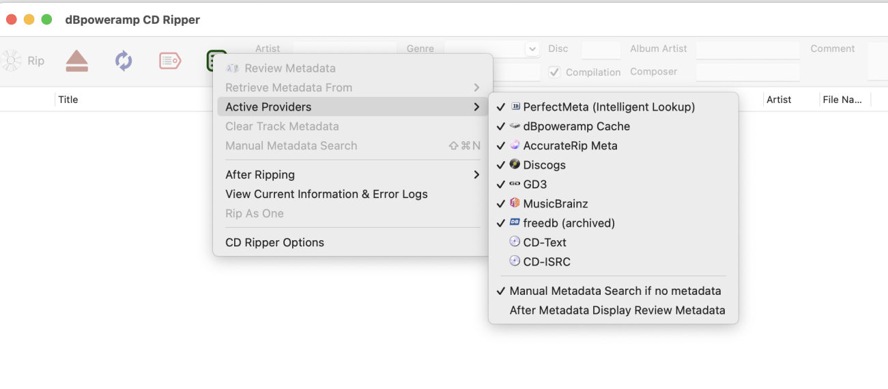Uncheck Manual Metadata Search if no metadata
The width and height of the screenshot is (888, 389).
coord(614,291)
